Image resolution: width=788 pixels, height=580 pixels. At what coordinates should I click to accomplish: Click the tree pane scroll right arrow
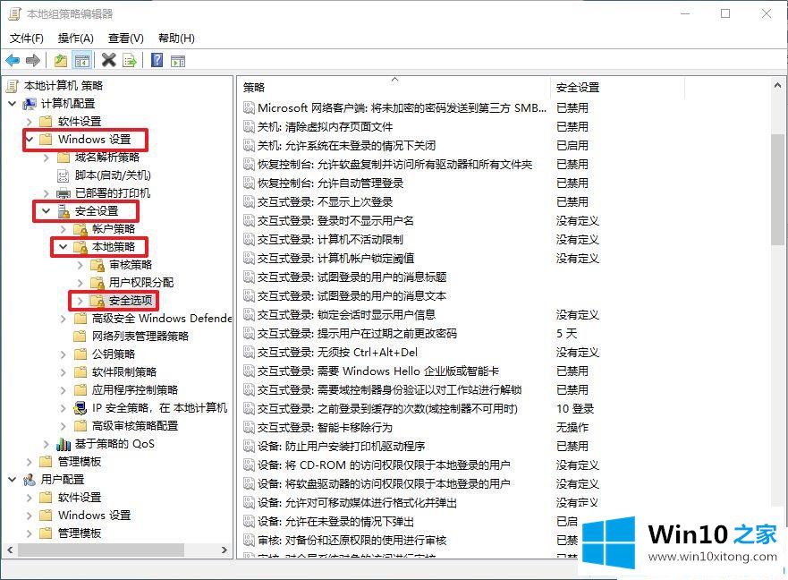[225, 550]
